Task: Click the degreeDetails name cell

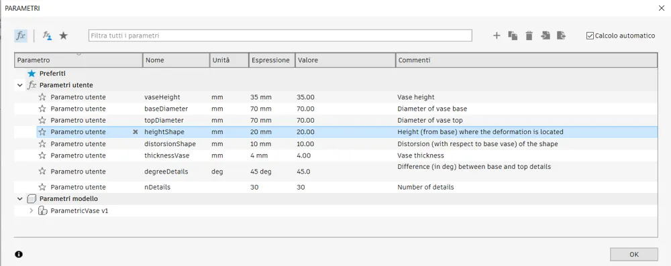Action: tap(166, 172)
